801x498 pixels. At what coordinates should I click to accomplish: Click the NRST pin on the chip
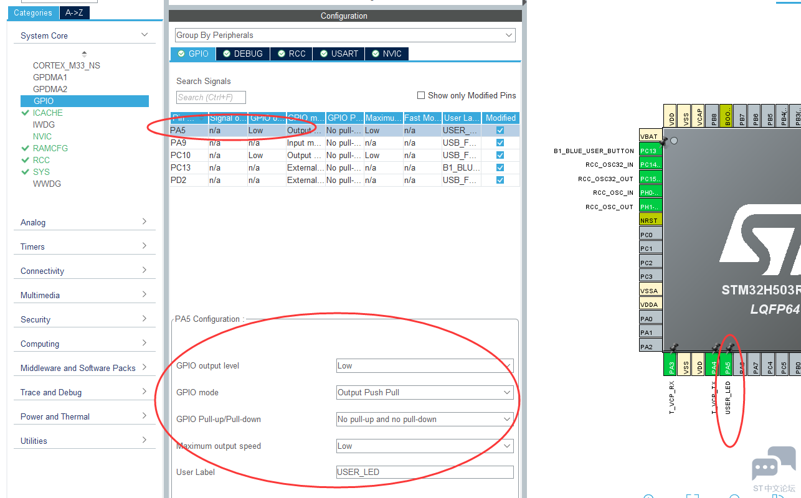[x=650, y=220]
